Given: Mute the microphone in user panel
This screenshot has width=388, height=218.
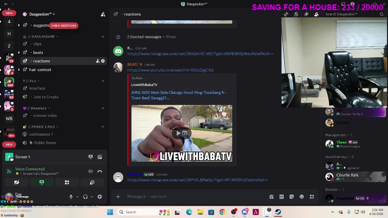Looking at the screenshot, I should (x=71, y=197).
